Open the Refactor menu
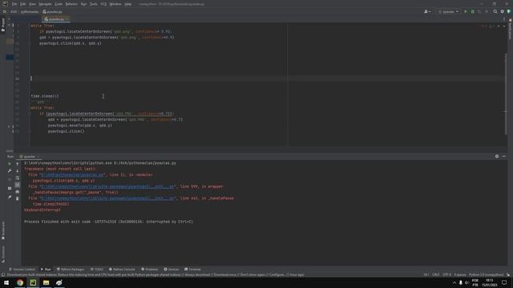Screen dimensions: 513x288 [71, 4]
